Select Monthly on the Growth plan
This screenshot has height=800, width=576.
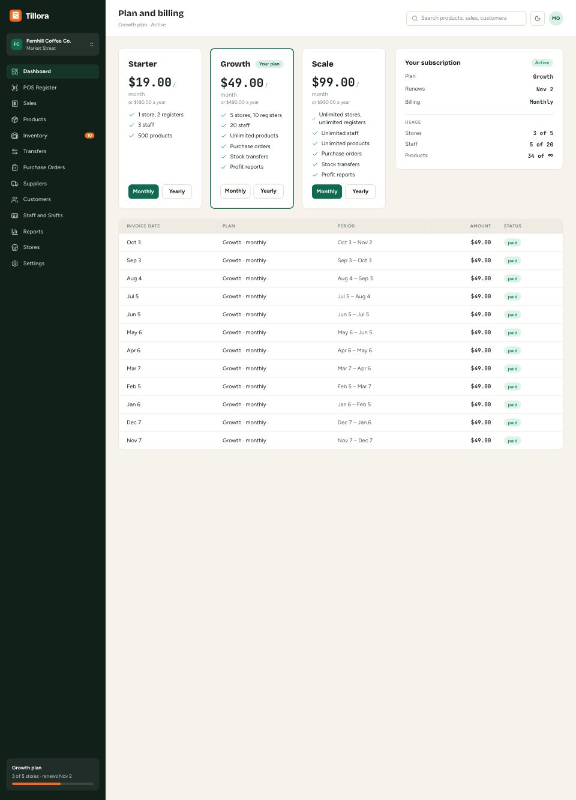point(235,191)
